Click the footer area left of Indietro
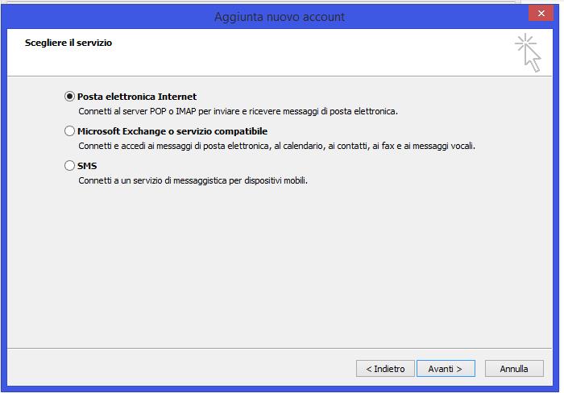564x393 pixels. [x=180, y=367]
